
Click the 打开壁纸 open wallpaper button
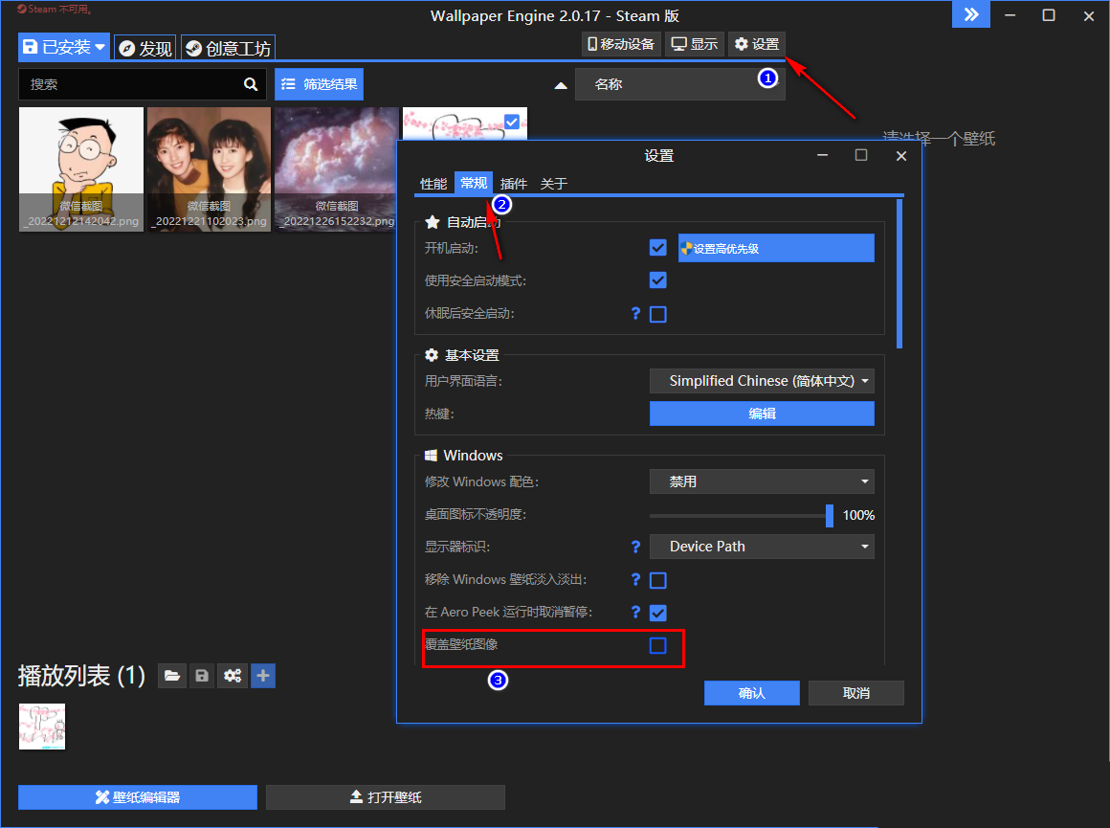(385, 796)
